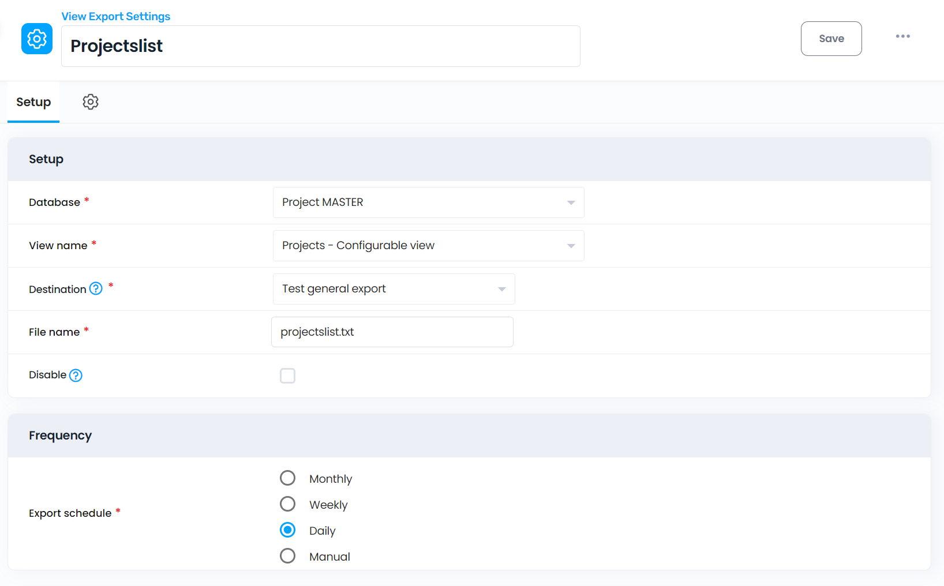Open the gear settings tab icon
The width and height of the screenshot is (944, 586).
91,102
